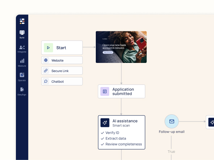Select the Application submitted node

(121, 91)
